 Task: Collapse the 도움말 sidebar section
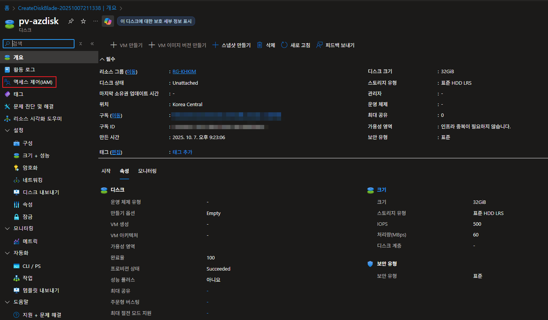[7, 302]
